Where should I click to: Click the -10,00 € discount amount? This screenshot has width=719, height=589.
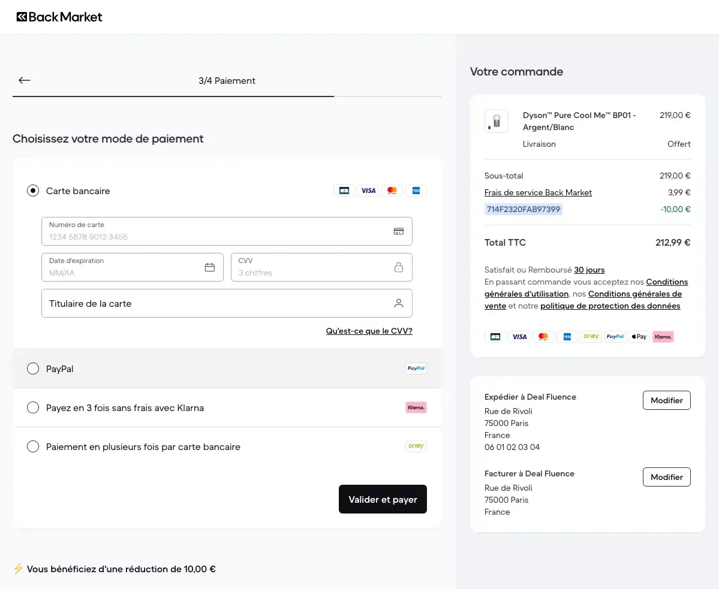(x=675, y=209)
